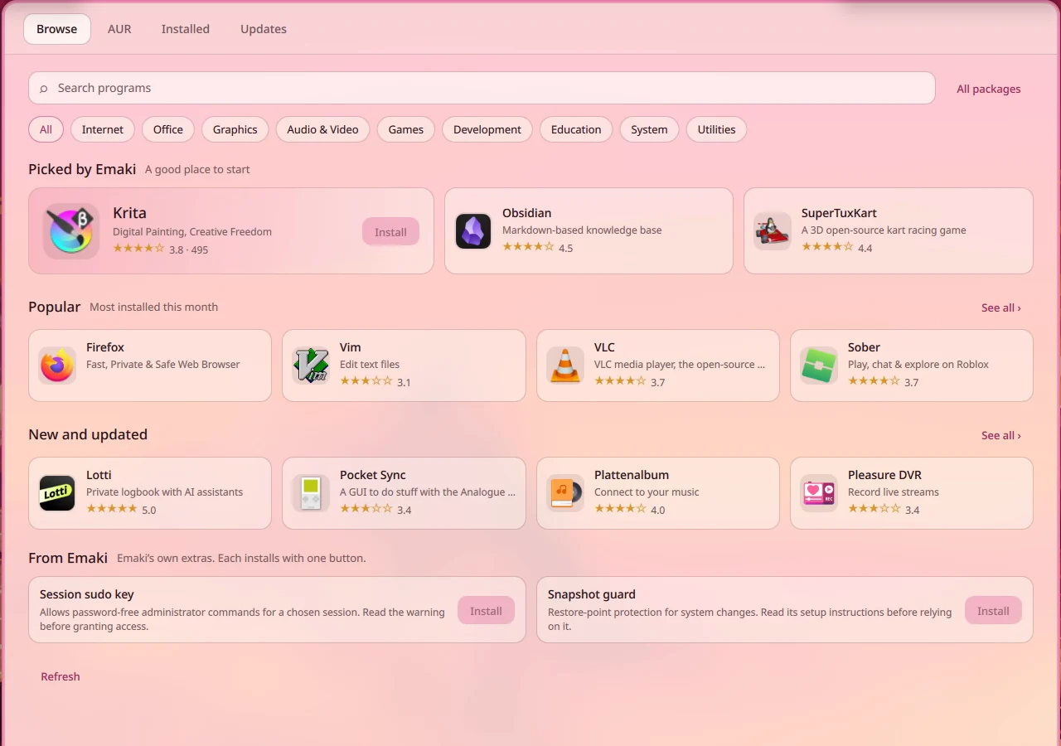The width and height of the screenshot is (1061, 746).
Task: Switch to the Installed tab
Action: 186,29
